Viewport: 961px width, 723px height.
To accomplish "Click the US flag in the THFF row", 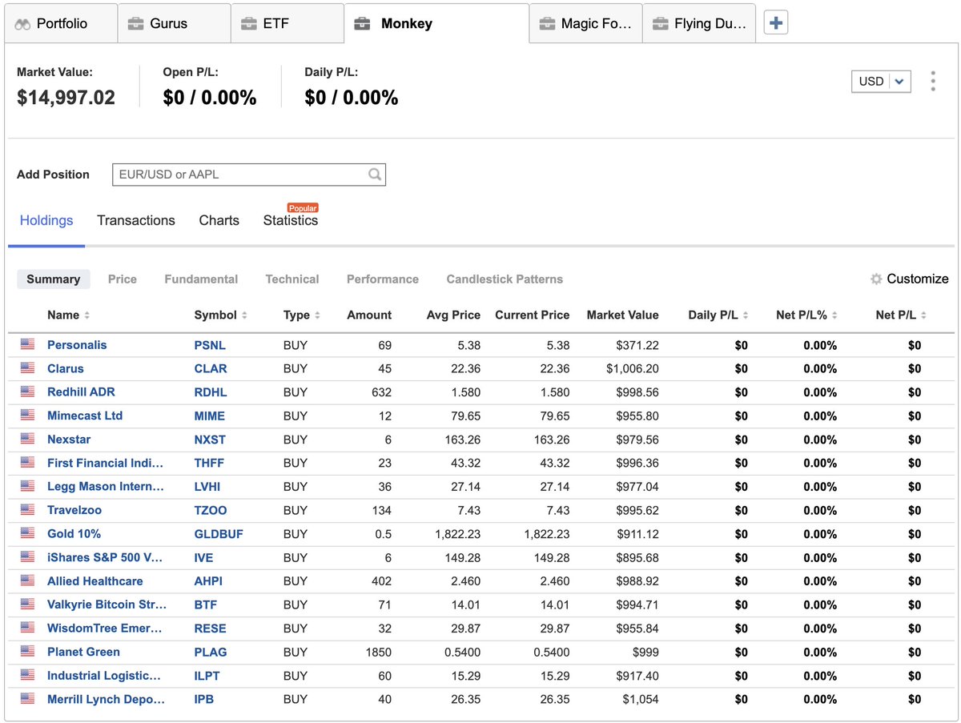I will click(28, 463).
